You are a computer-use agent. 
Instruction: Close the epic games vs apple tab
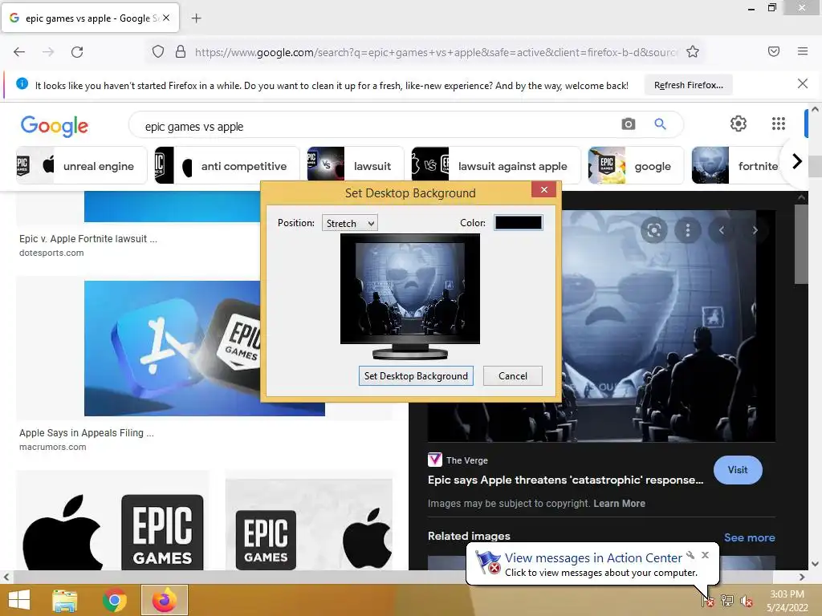166,18
